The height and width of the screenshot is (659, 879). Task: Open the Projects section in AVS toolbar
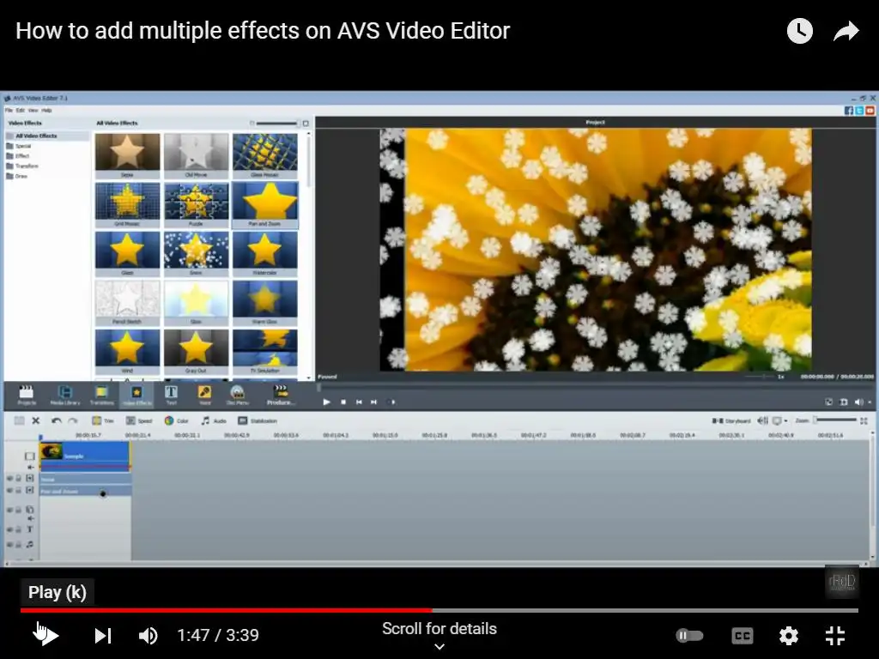coord(27,395)
